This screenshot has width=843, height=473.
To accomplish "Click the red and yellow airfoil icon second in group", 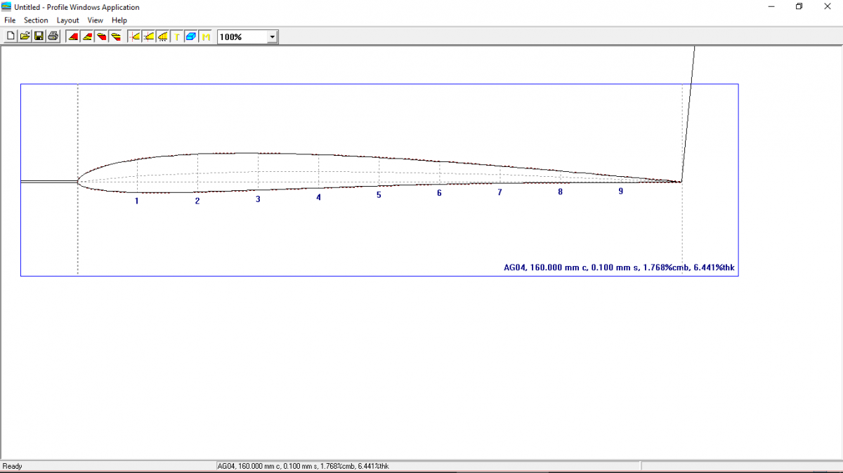I will 87,36.
